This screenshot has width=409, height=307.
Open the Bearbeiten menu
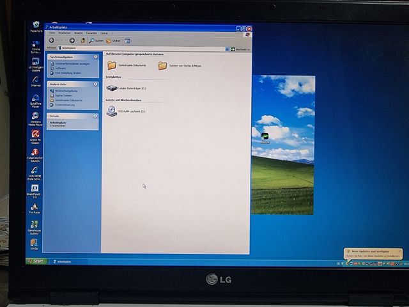[64, 33]
